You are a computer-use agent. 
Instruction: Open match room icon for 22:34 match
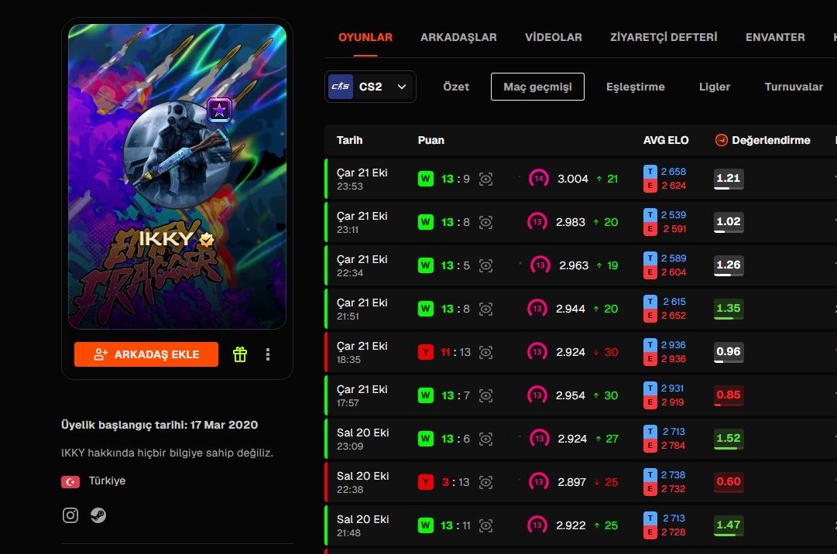[x=485, y=265]
